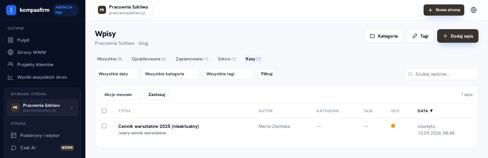The height and width of the screenshot is (158, 488).
Task: Open Wyniki wszystkich stron in sidebar
Action: coord(43,77)
